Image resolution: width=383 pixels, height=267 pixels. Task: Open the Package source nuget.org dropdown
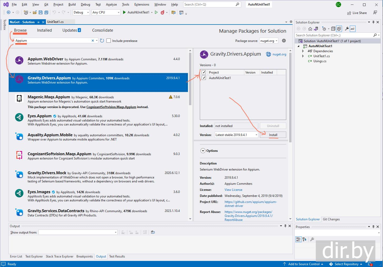(x=269, y=41)
